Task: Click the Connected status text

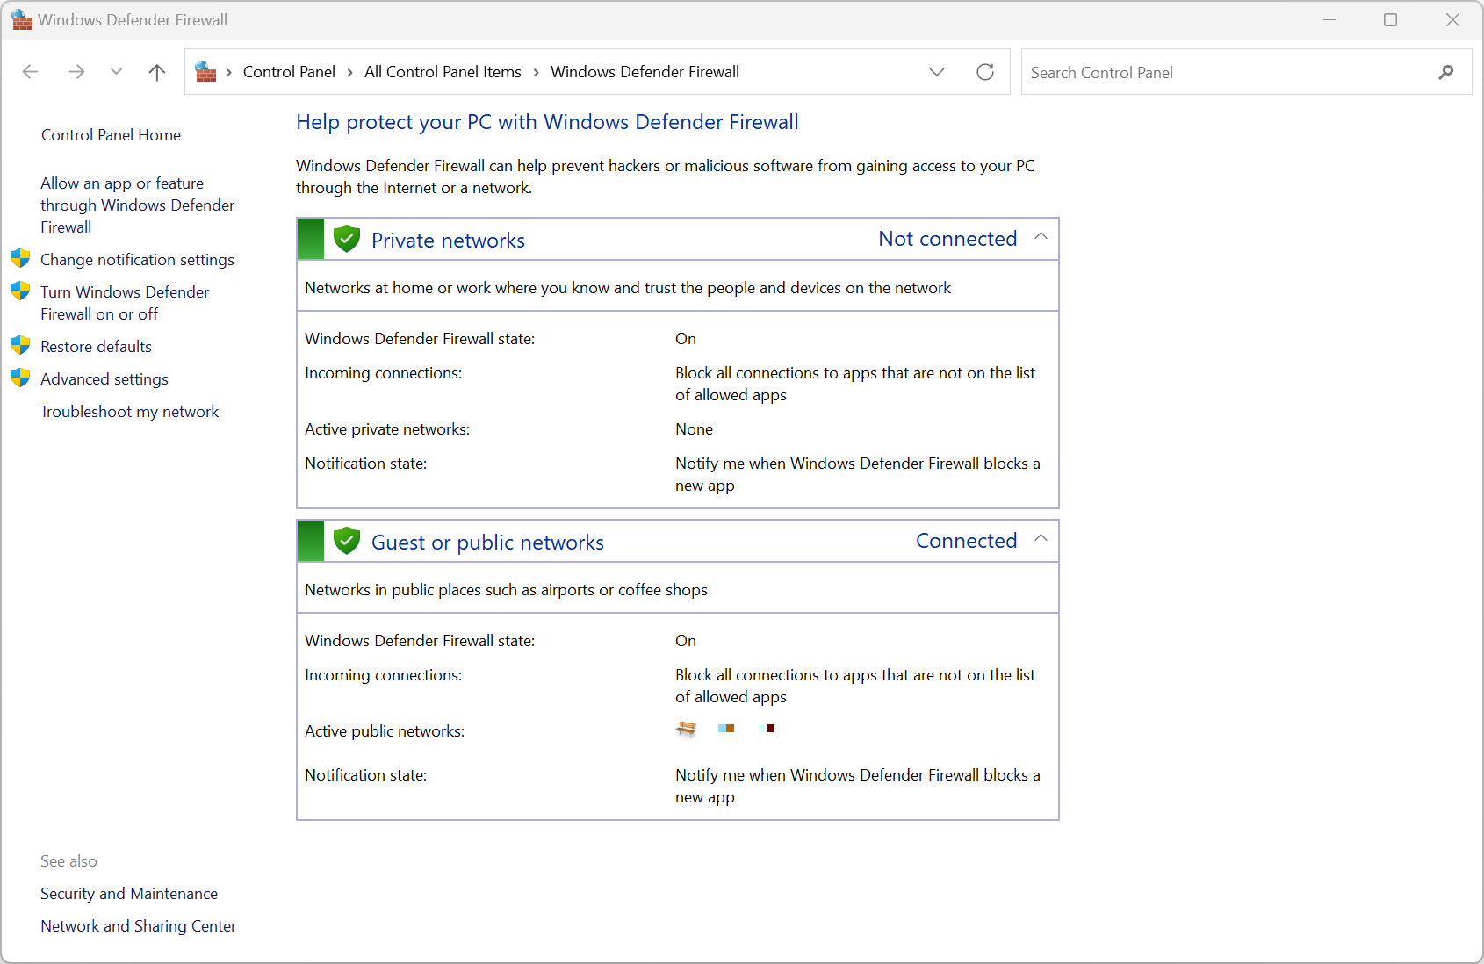Action: pyautogui.click(x=966, y=541)
